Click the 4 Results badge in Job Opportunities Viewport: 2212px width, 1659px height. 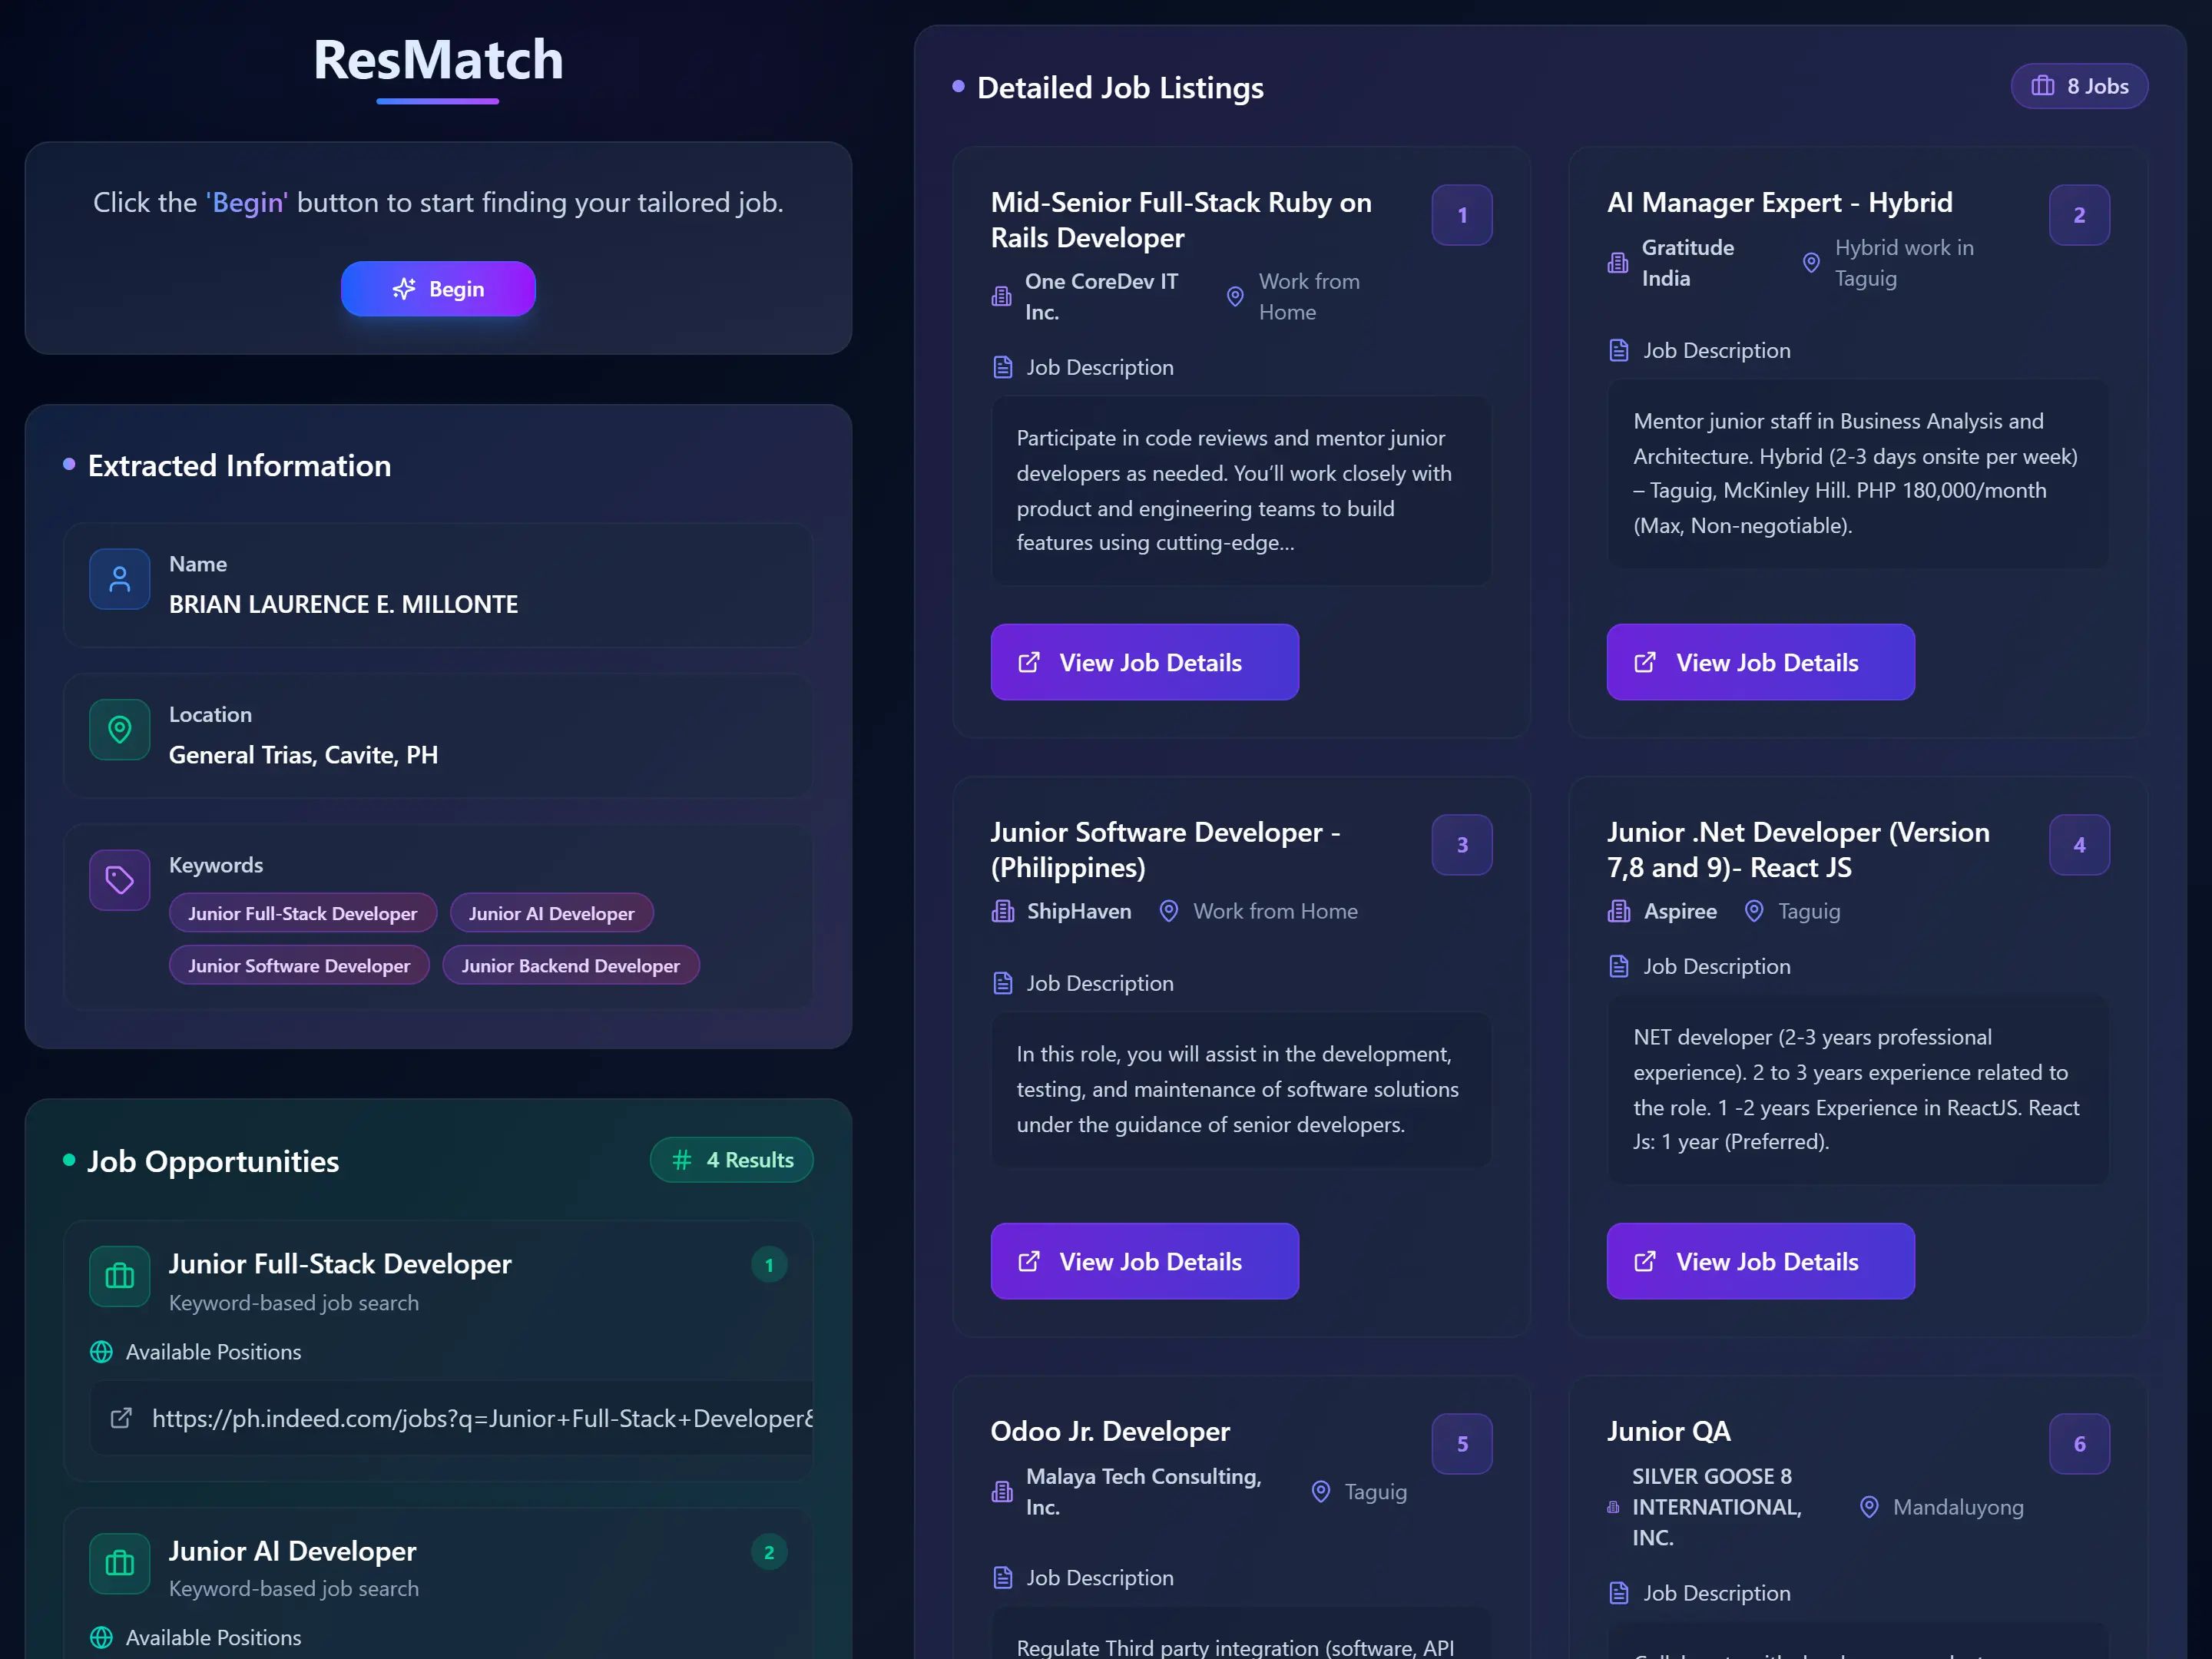click(x=732, y=1159)
